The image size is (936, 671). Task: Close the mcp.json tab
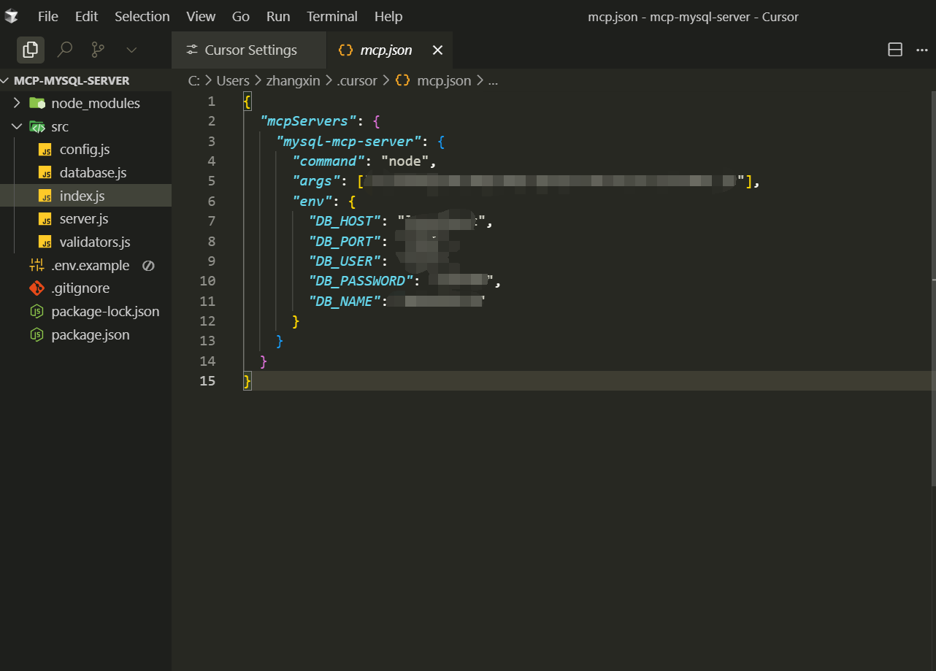point(437,50)
